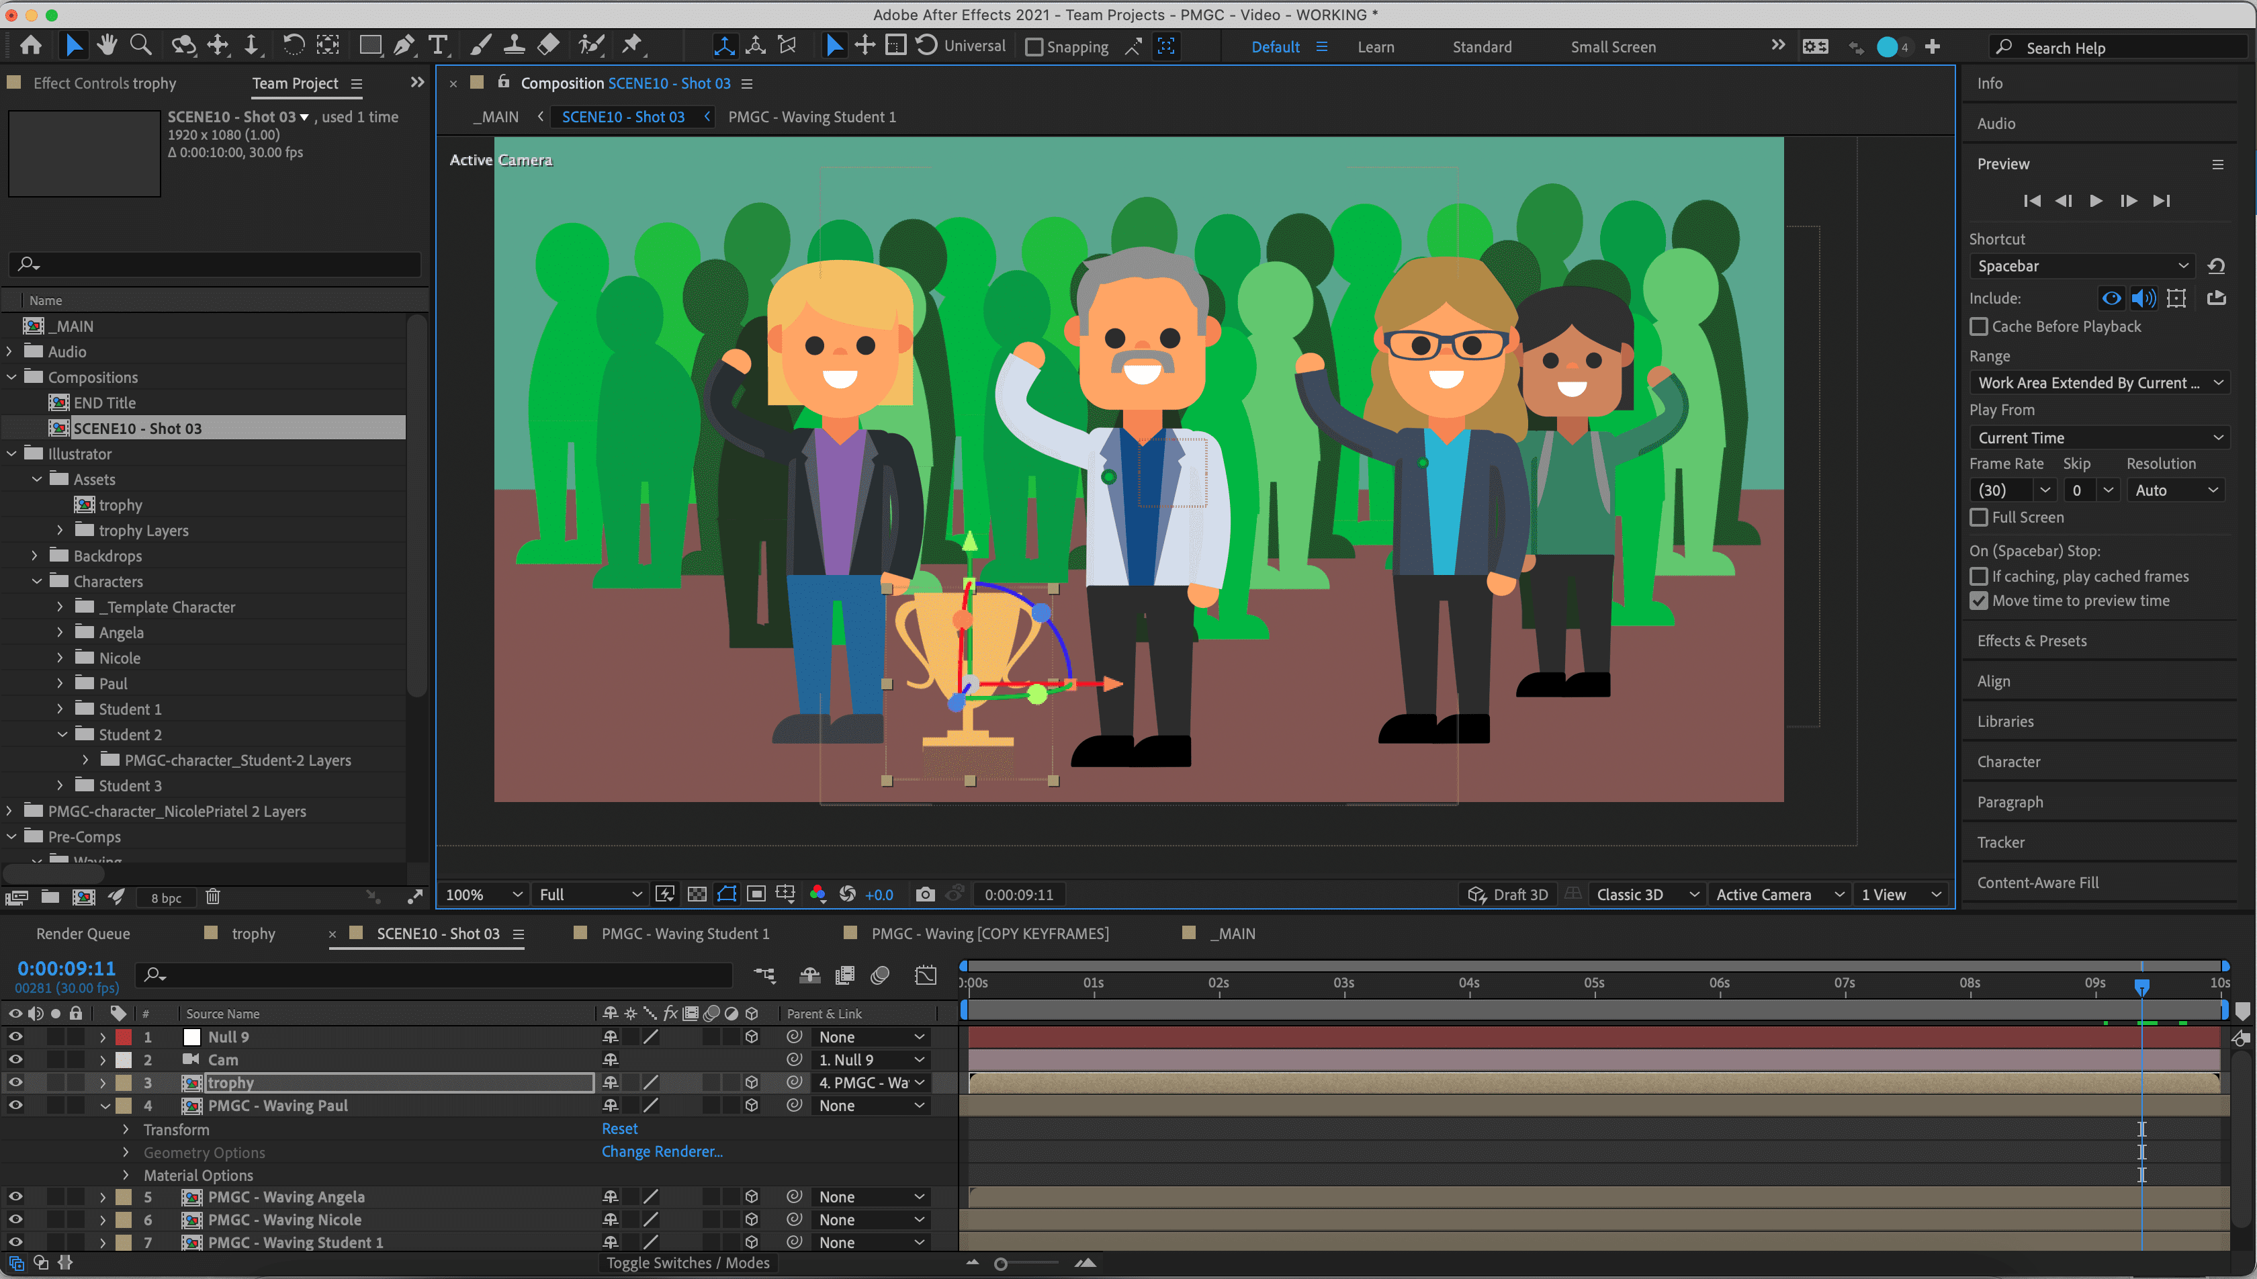2257x1279 pixels.
Task: Create new folder in Project panel
Action: 50,897
